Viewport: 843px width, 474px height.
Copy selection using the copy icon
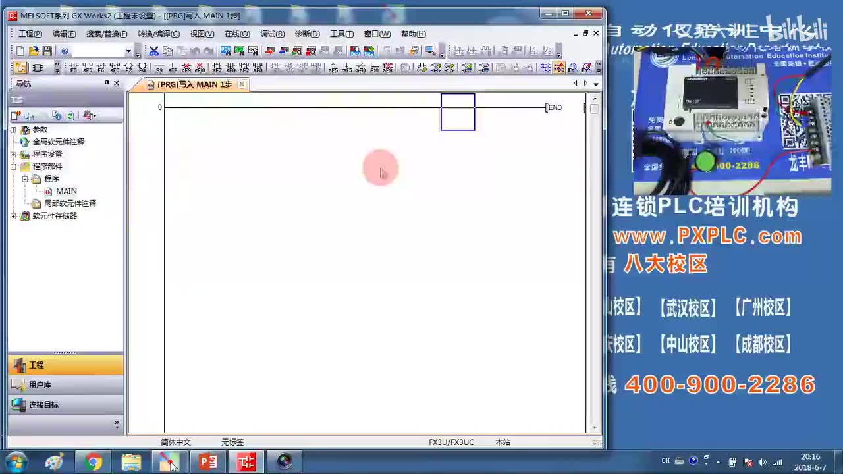(x=167, y=51)
